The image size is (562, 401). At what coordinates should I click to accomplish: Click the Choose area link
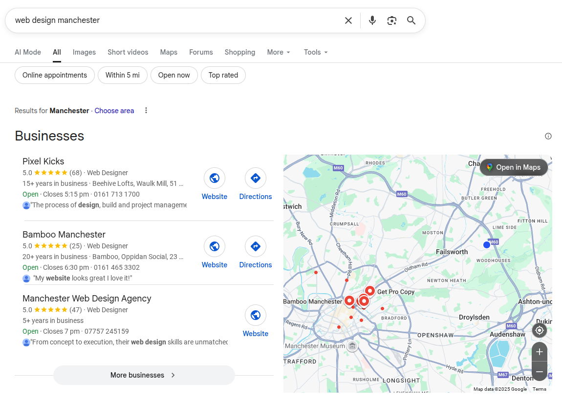pyautogui.click(x=114, y=111)
